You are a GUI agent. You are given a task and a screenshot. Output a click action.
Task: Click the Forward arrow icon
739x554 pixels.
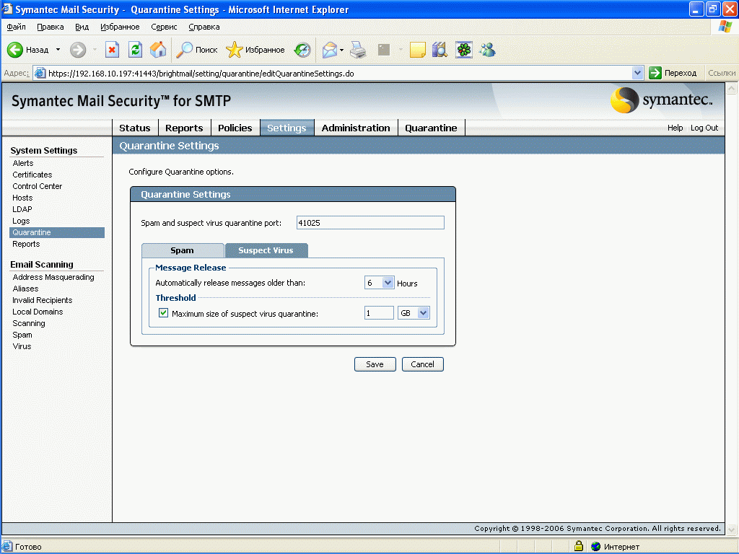[78, 50]
